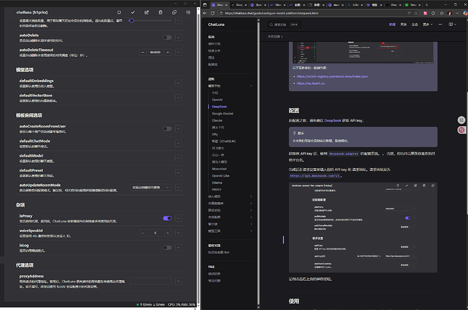
Task: Click the deepseek-adapter code link
Action: point(343,154)
